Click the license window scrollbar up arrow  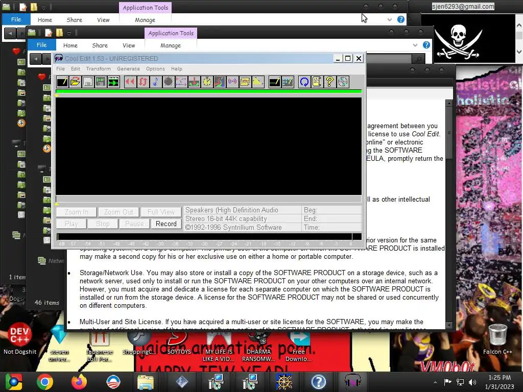point(449,104)
